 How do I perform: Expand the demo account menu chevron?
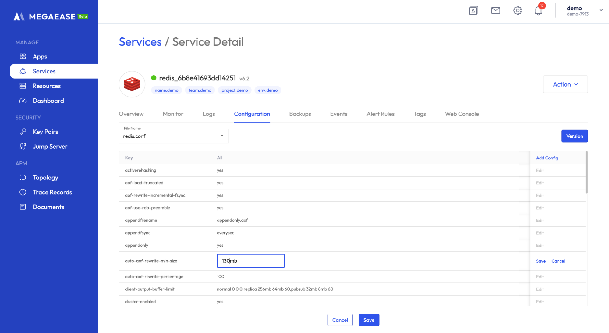tap(601, 10)
